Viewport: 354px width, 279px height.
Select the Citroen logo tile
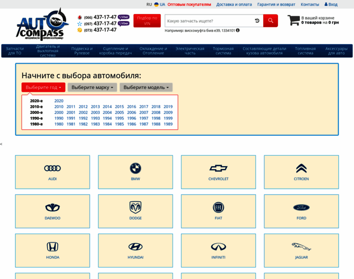tap(301, 172)
